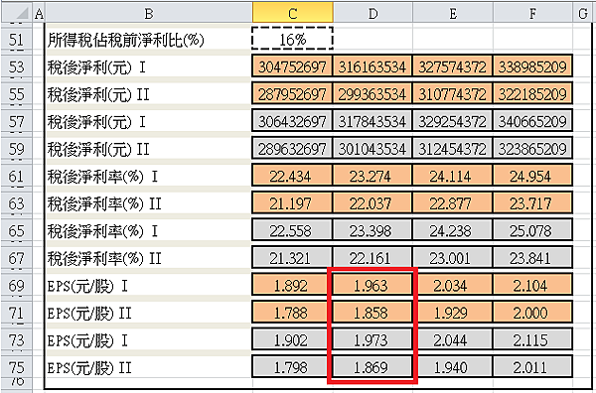
Task: Click cell value 316163534
Action: [372, 66]
